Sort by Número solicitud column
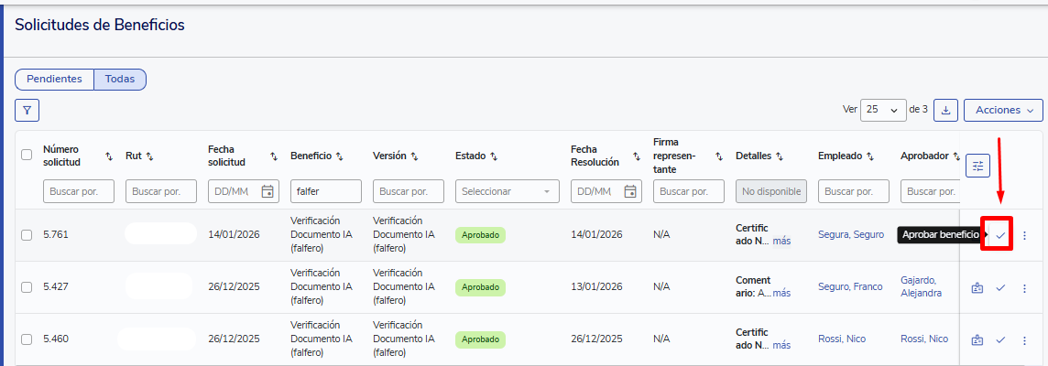 109,156
